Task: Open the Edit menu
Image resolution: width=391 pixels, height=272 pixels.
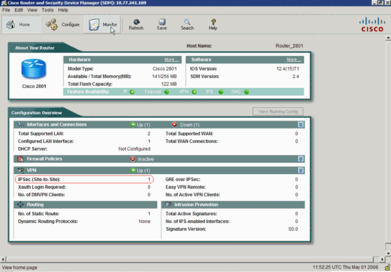Action: point(18,10)
